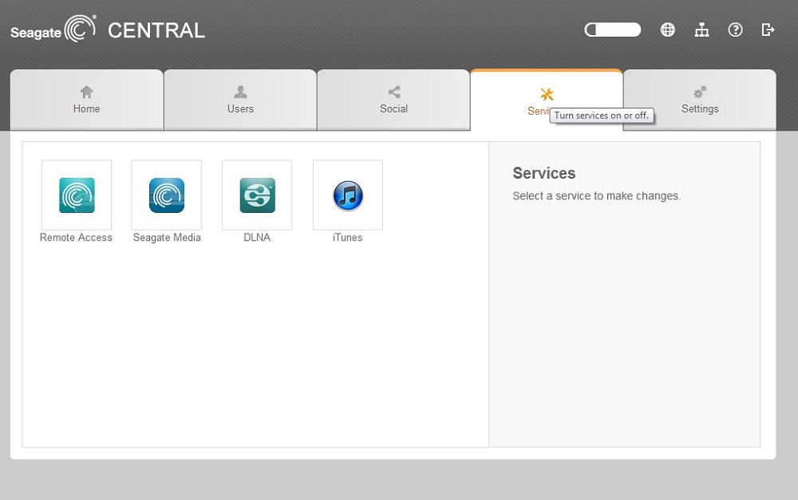The image size is (798, 500).
Task: Click the logout icon
Action: click(768, 30)
